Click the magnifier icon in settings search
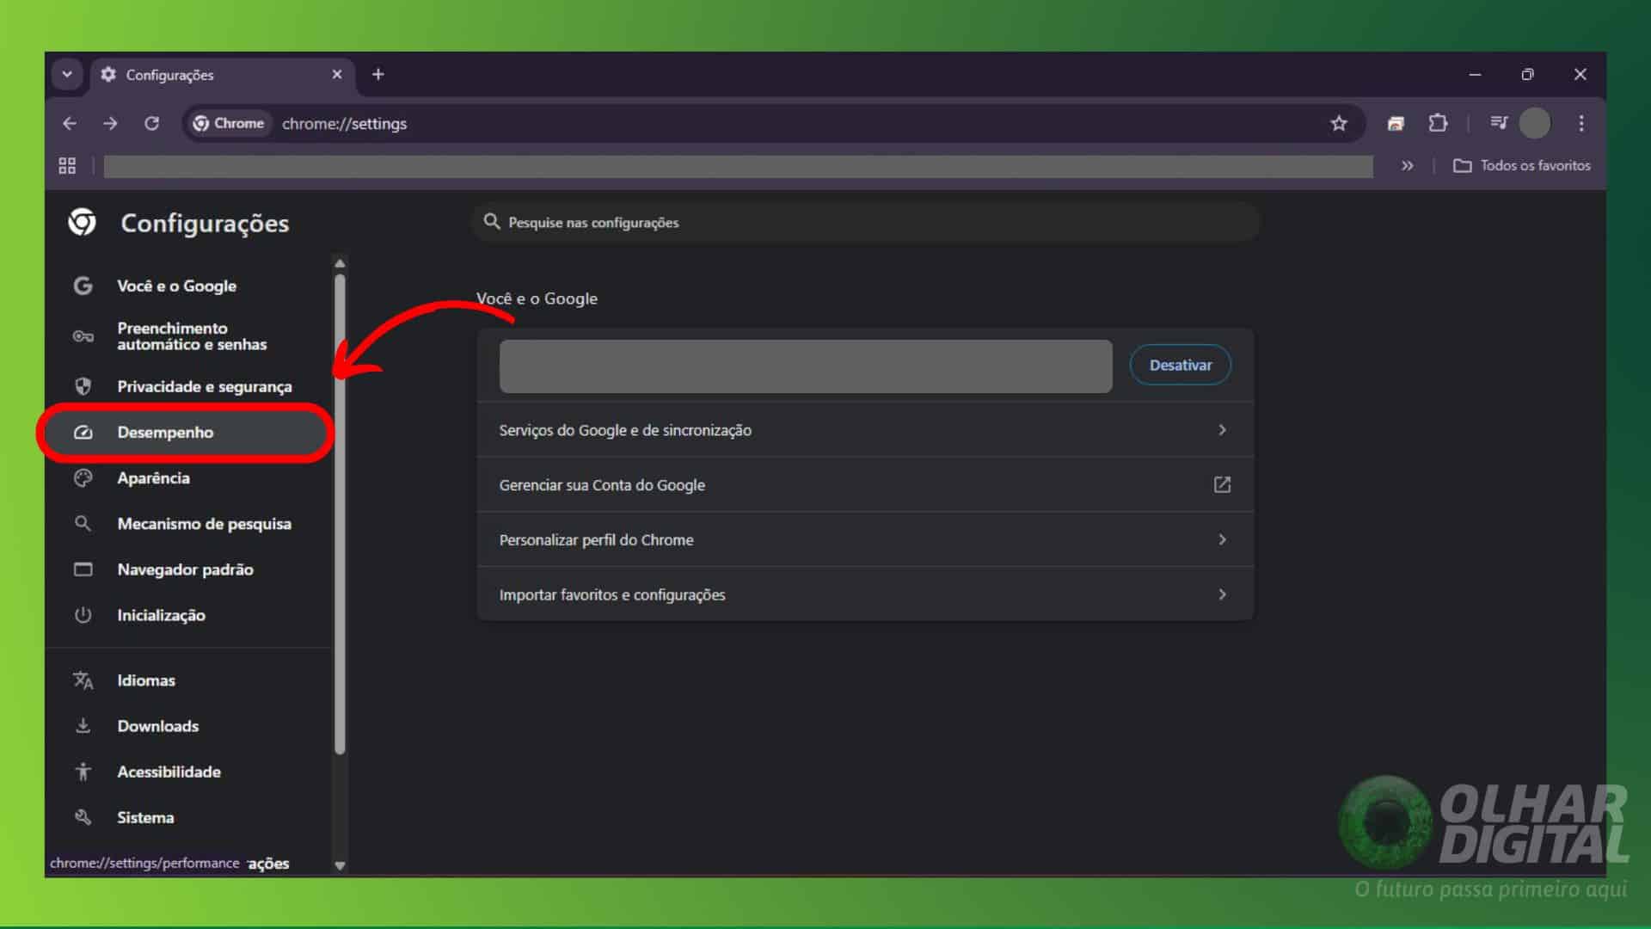 pyautogui.click(x=492, y=222)
